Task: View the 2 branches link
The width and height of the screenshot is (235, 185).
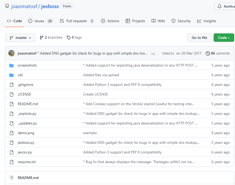Action: [51, 38]
